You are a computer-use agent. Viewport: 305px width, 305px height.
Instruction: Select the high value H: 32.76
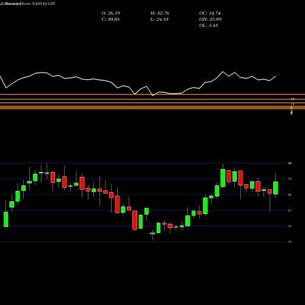coord(160,13)
